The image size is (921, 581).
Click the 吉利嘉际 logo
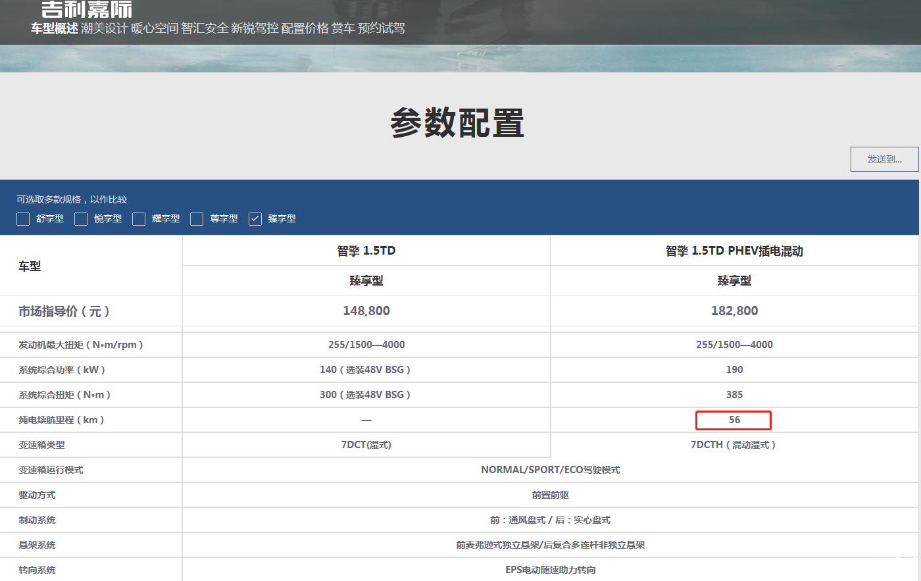[86, 9]
